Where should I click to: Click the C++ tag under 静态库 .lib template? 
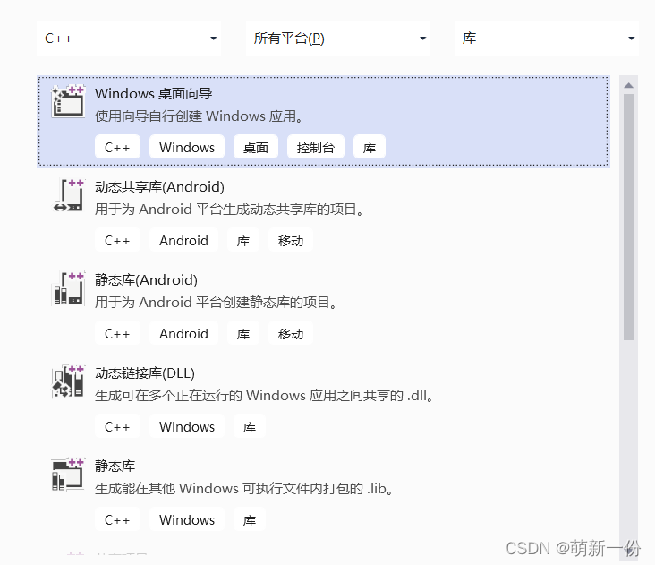[117, 520]
